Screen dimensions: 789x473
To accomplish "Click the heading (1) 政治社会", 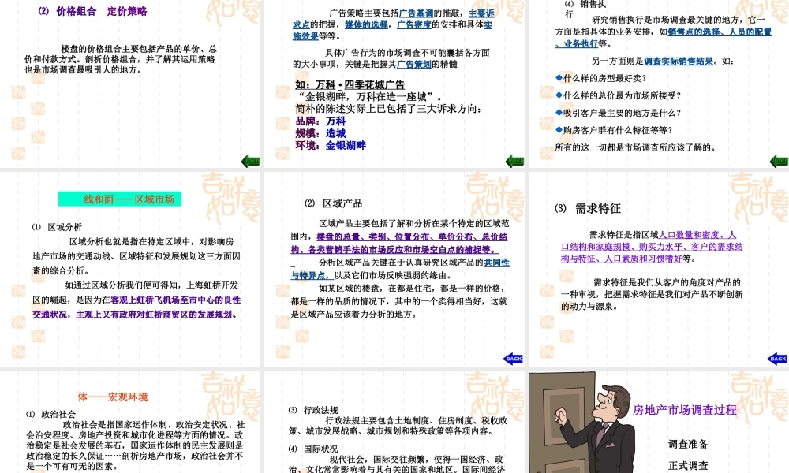I will (x=50, y=414).
